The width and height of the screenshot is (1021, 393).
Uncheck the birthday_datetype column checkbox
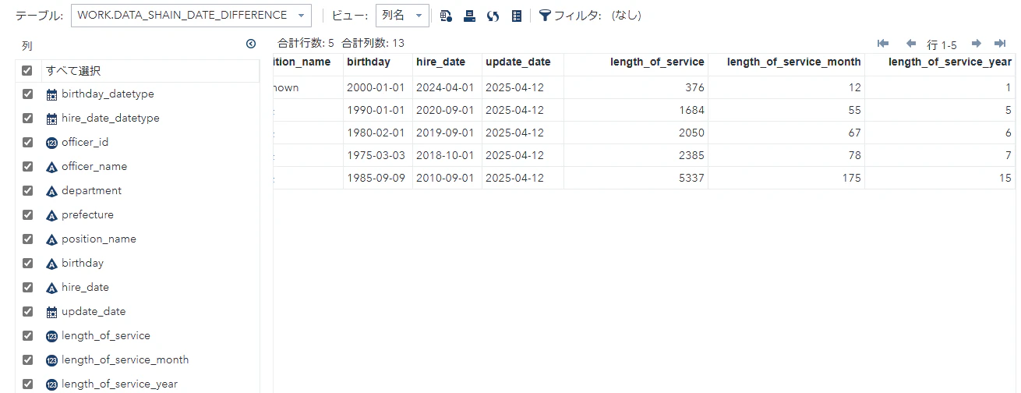point(27,94)
